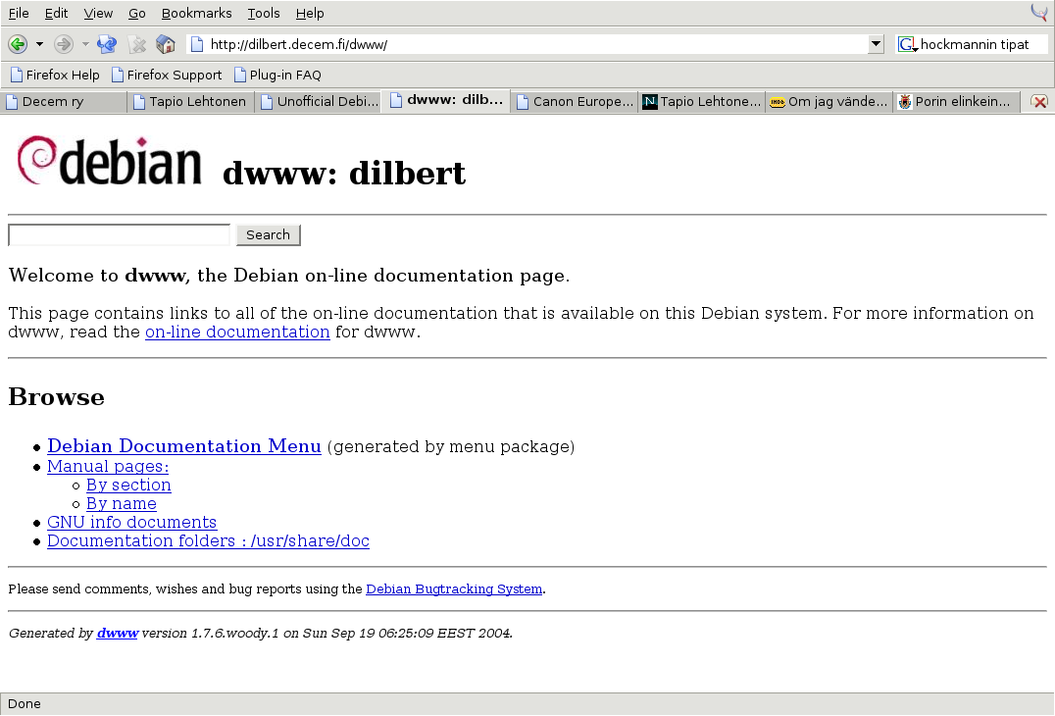Screen dimensions: 1055x716
Task: Switch to the Canon Europe... tab
Action: (x=574, y=102)
